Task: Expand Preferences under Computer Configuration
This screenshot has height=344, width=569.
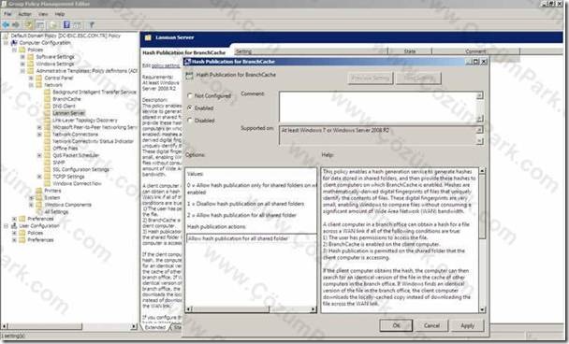Action: point(14,219)
